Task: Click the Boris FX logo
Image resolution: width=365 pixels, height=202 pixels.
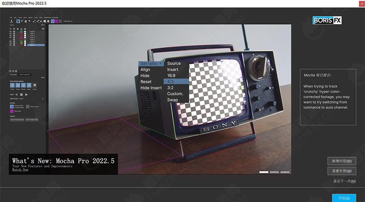Action: coord(327,21)
